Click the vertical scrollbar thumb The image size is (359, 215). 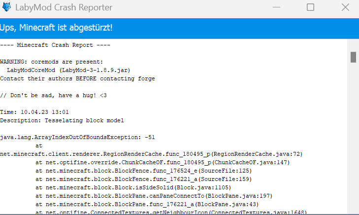(x=353, y=57)
